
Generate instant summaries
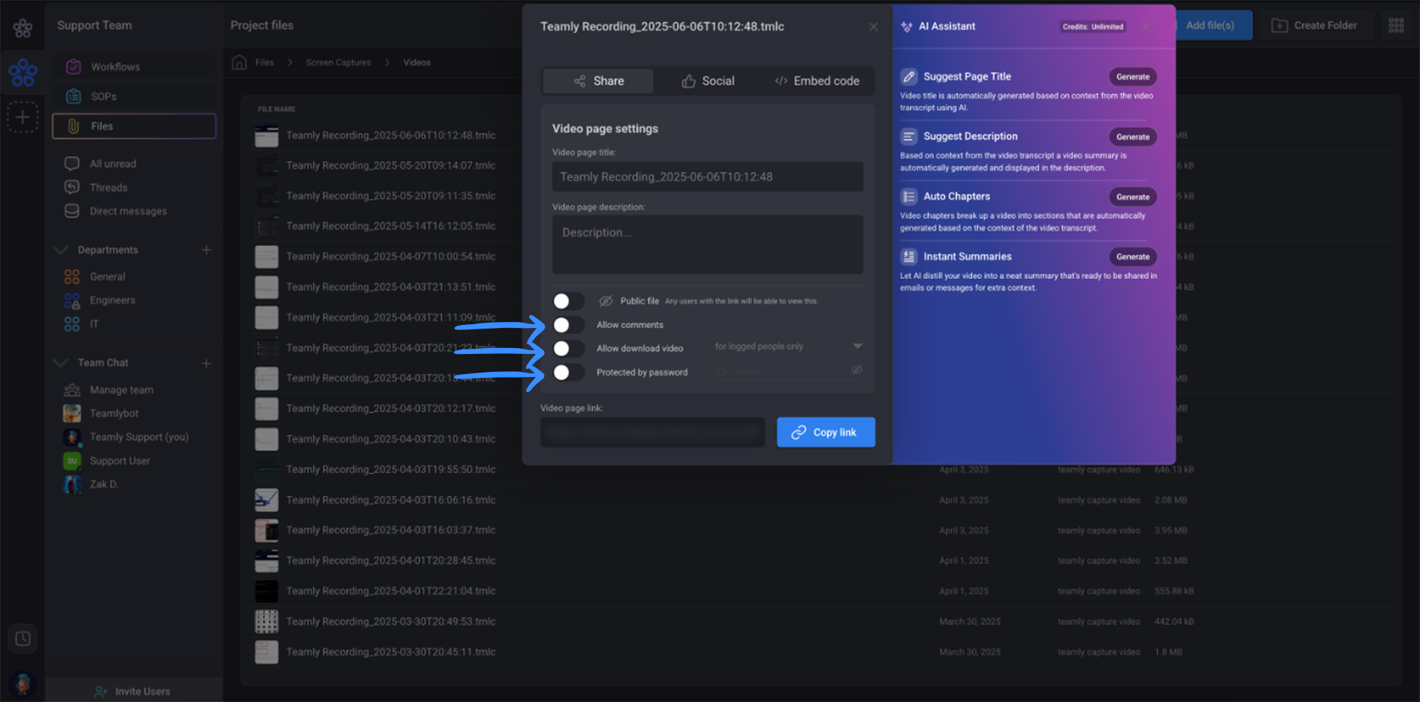[1133, 257]
